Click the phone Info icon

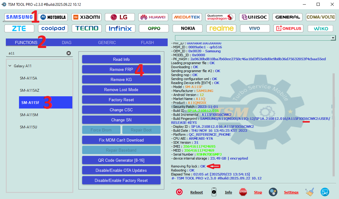(214, 192)
